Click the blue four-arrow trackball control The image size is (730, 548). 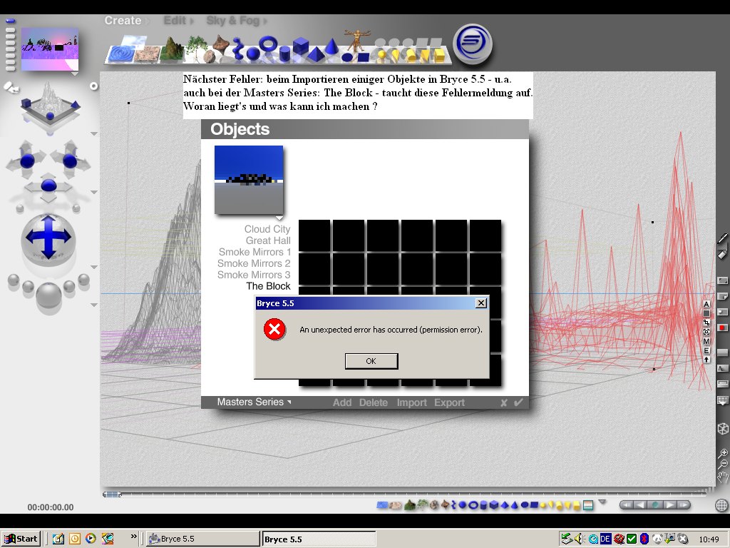48,237
